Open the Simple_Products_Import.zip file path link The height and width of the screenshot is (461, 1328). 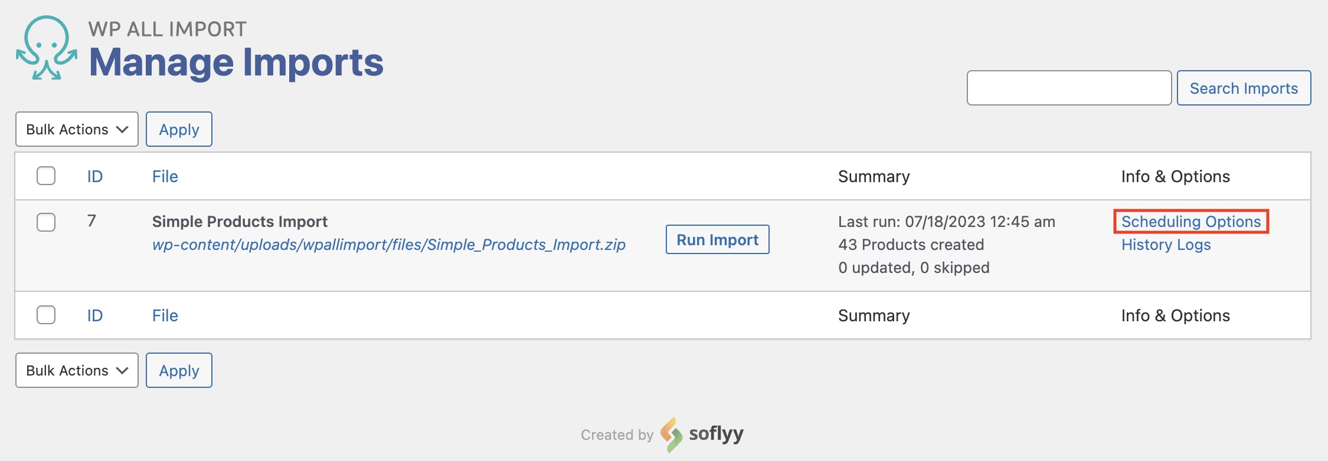click(x=388, y=245)
